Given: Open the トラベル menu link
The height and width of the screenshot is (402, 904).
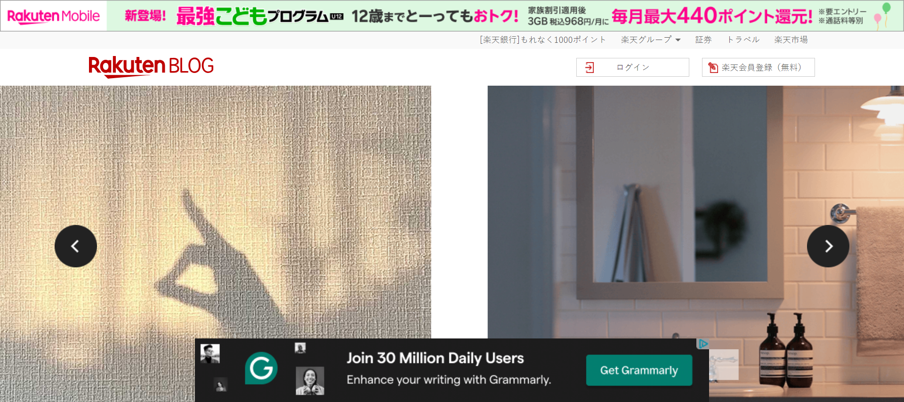Looking at the screenshot, I should click(x=743, y=40).
